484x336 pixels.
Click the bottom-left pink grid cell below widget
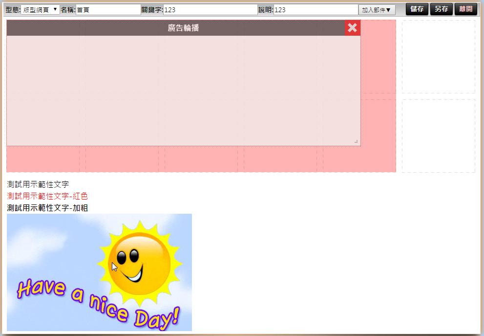(x=43, y=159)
